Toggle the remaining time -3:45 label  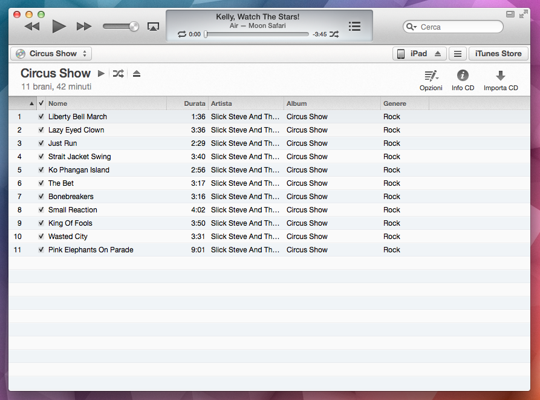[x=320, y=34]
